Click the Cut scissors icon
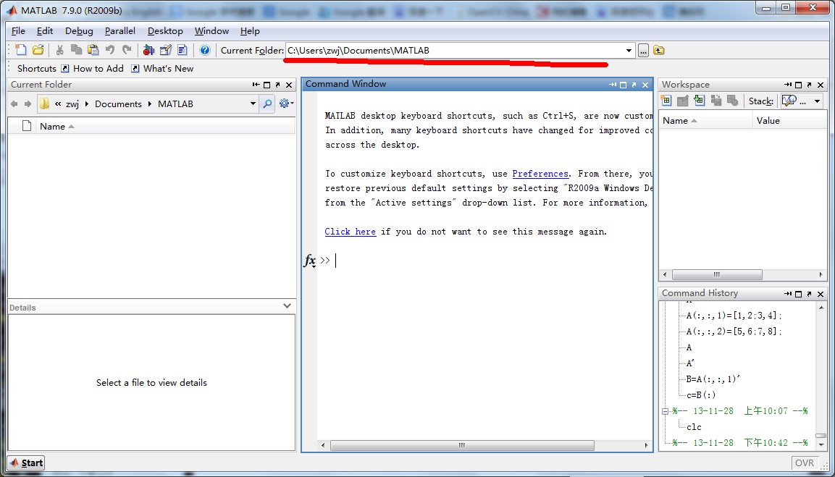Viewport: 835px width, 477px height. [59, 50]
